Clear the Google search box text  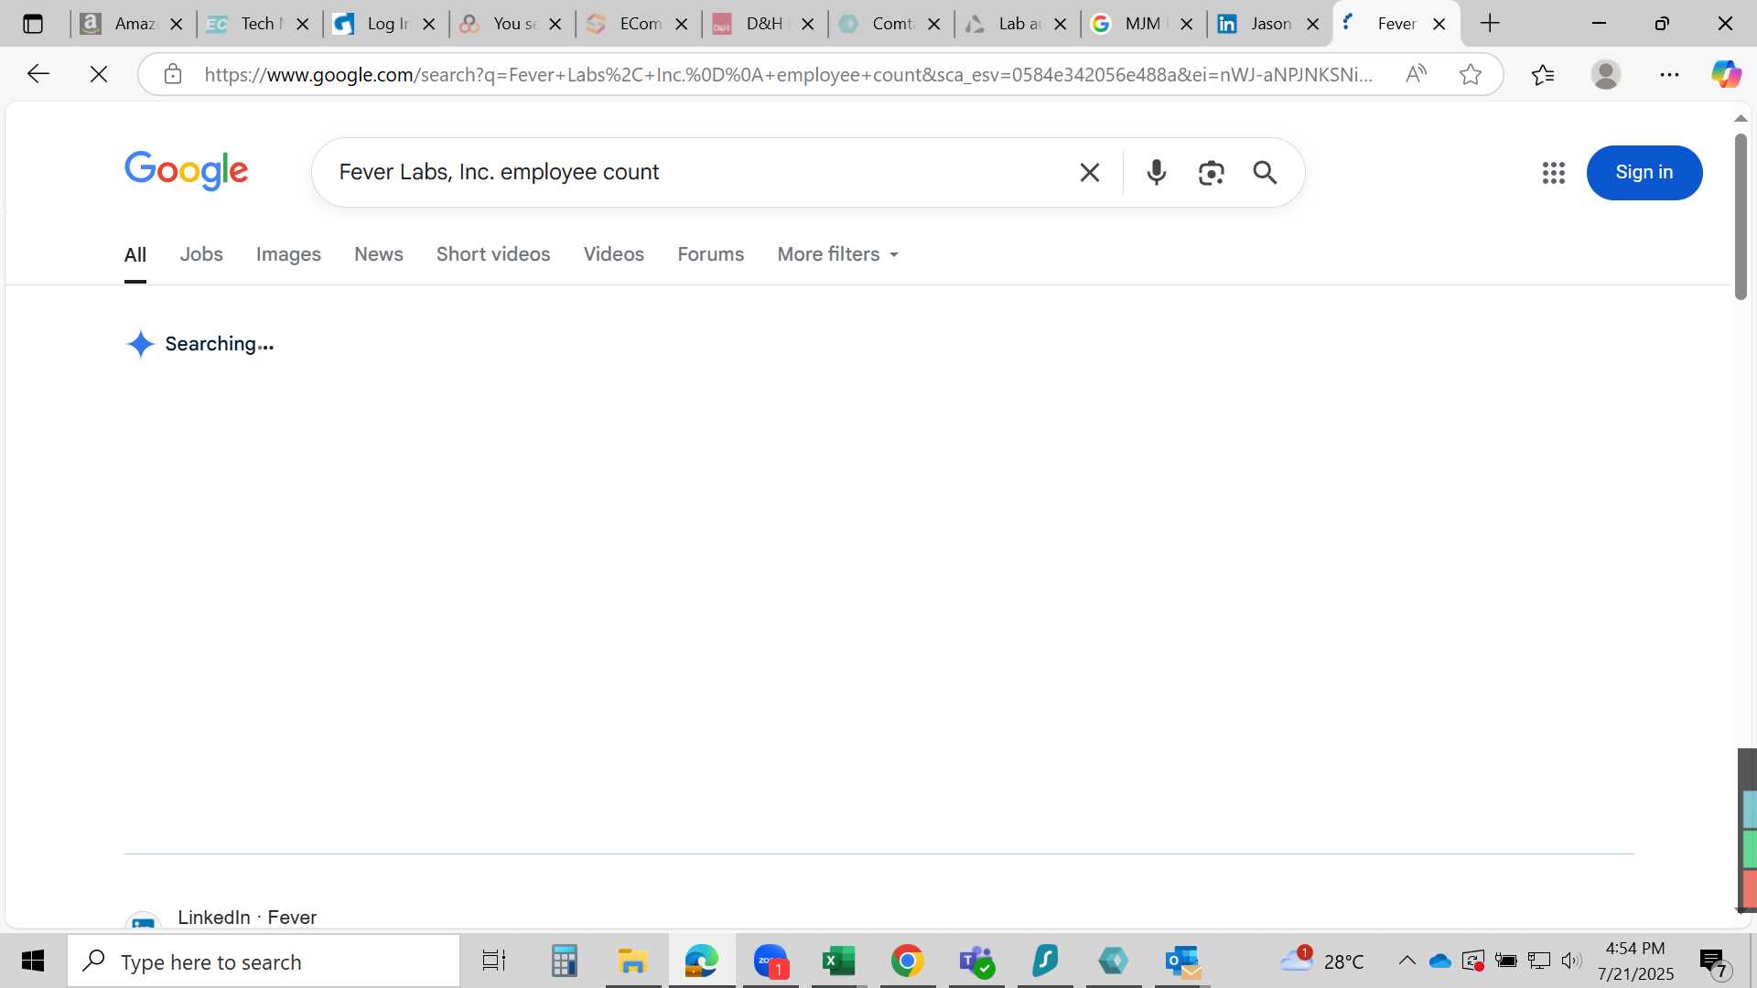(1089, 172)
